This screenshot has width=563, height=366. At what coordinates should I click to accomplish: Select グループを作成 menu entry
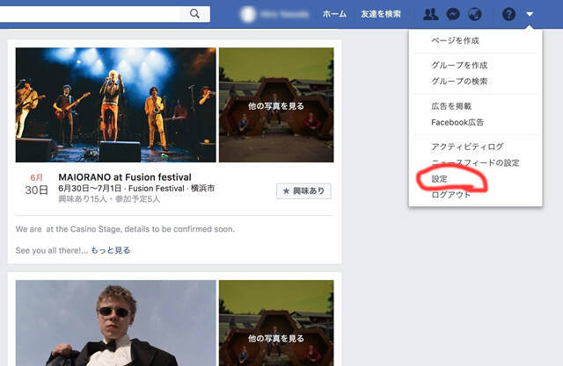459,65
